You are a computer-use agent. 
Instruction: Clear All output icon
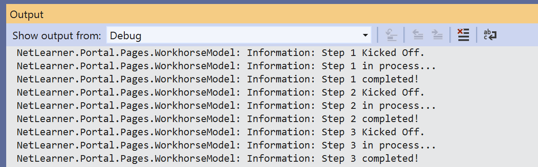(463, 35)
